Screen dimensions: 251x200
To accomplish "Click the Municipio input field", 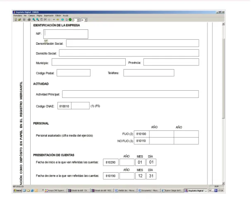I will [88, 62].
